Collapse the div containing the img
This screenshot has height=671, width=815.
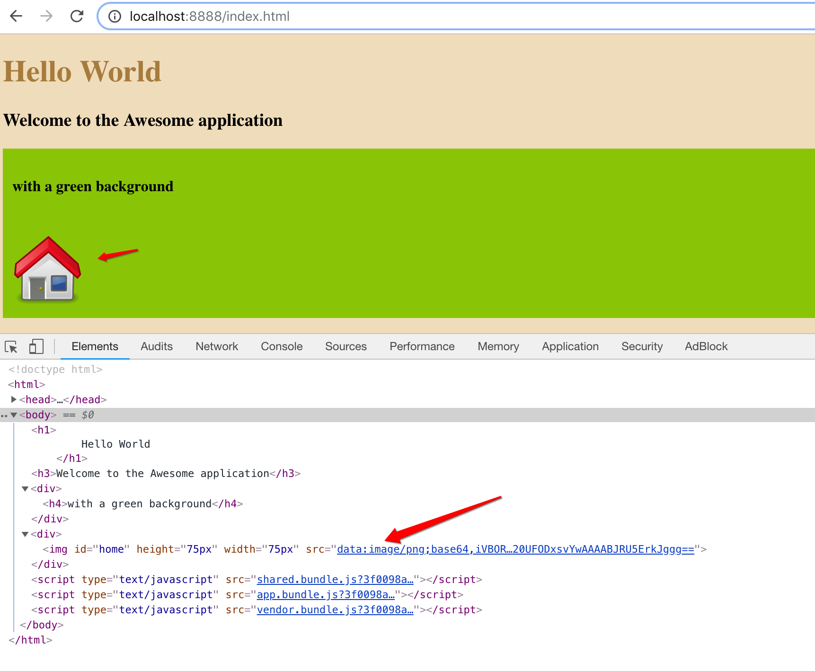pos(25,534)
